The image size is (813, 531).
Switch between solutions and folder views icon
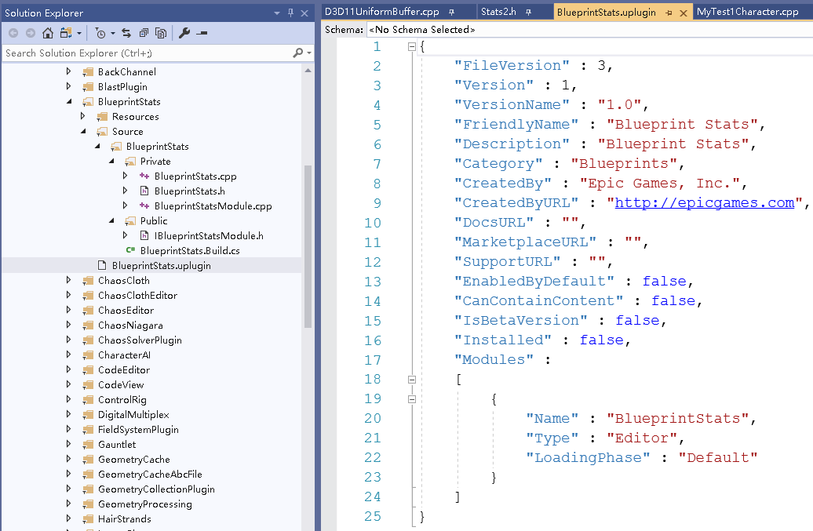pos(66,33)
